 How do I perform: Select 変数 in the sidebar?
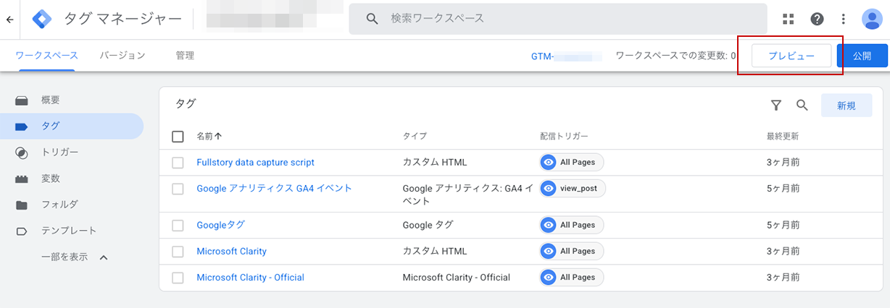click(x=50, y=178)
